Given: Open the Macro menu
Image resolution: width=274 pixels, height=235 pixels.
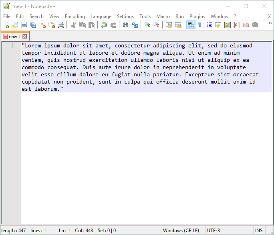Looking at the screenshot, I should coord(163,16).
